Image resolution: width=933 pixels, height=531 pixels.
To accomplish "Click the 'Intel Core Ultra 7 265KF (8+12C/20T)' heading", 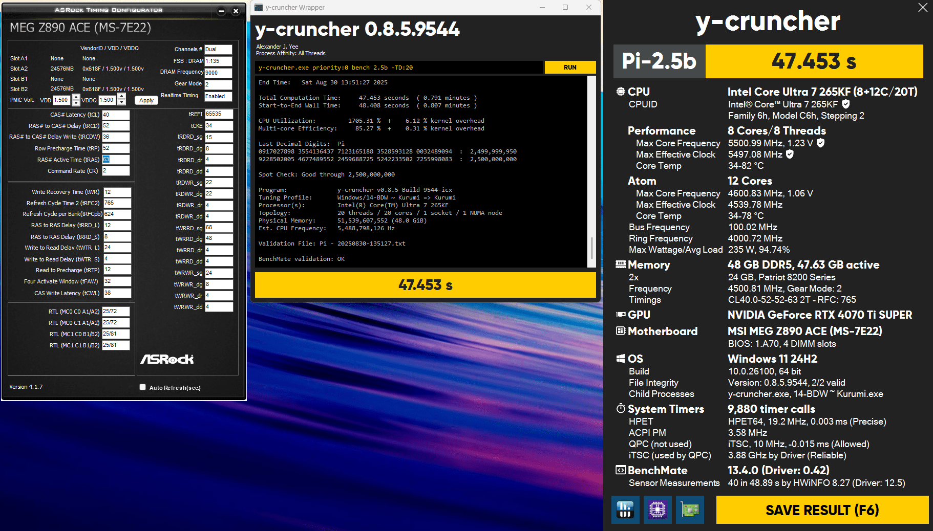I will click(x=822, y=92).
